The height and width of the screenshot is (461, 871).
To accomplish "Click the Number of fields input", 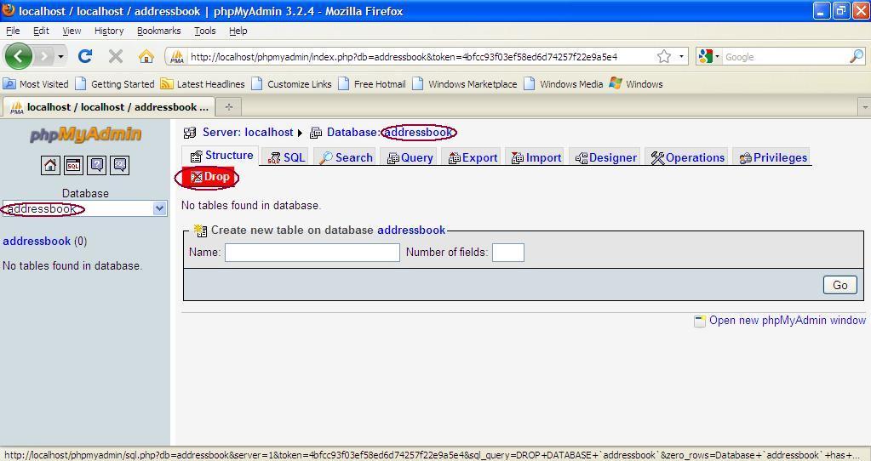I will 508,253.
